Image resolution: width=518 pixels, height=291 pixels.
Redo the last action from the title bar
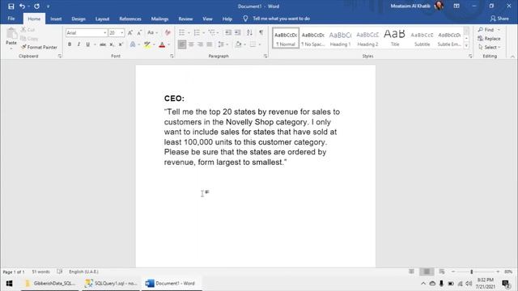(x=36, y=6)
